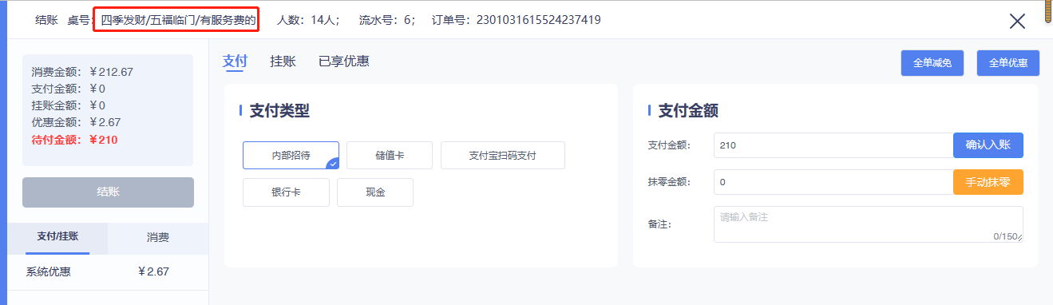Viewport: 1053px width, 305px height.
Task: Focus the 支付金额 input field
Action: 833,145
